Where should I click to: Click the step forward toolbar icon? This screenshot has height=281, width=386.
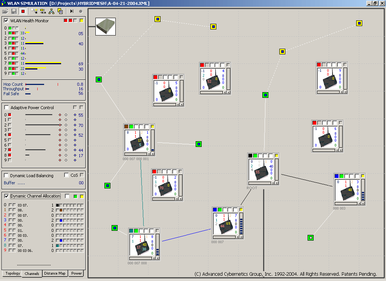coord(72,11)
